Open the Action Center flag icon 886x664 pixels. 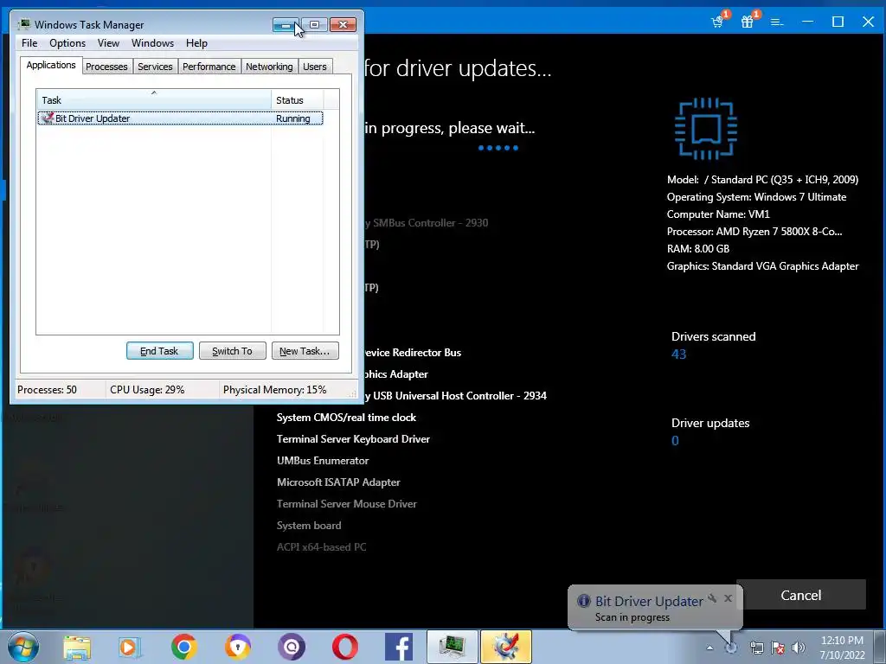(778, 648)
